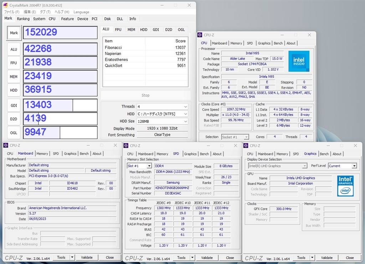Click the Intel Graphics logo badge
The image size is (365, 264).
(x=345, y=186)
